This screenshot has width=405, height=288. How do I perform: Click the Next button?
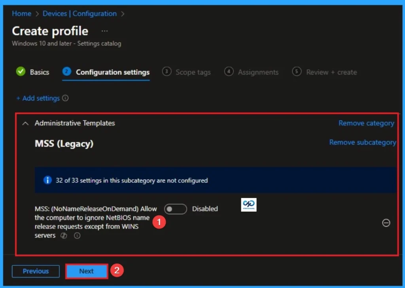[86, 271]
